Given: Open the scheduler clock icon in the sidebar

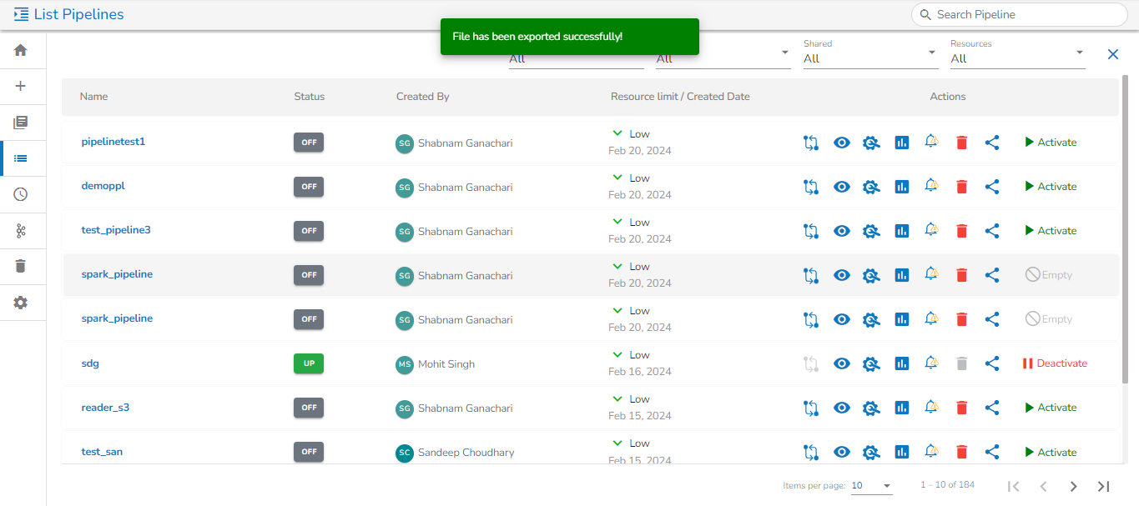Looking at the screenshot, I should tap(21, 194).
